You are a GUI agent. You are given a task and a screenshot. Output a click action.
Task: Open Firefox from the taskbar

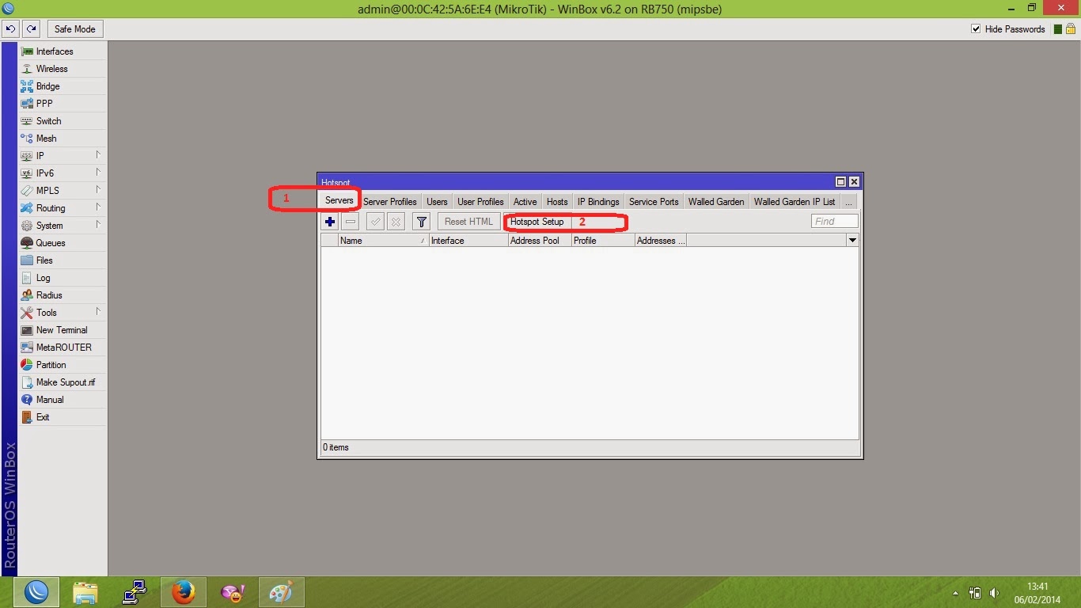[x=184, y=592]
